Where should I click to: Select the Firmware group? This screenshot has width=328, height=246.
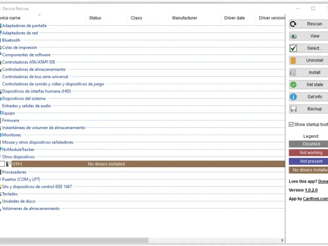[x=11, y=121]
